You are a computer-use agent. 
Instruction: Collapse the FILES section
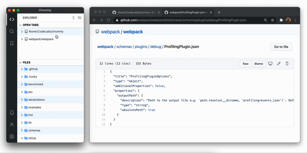pos(20,63)
